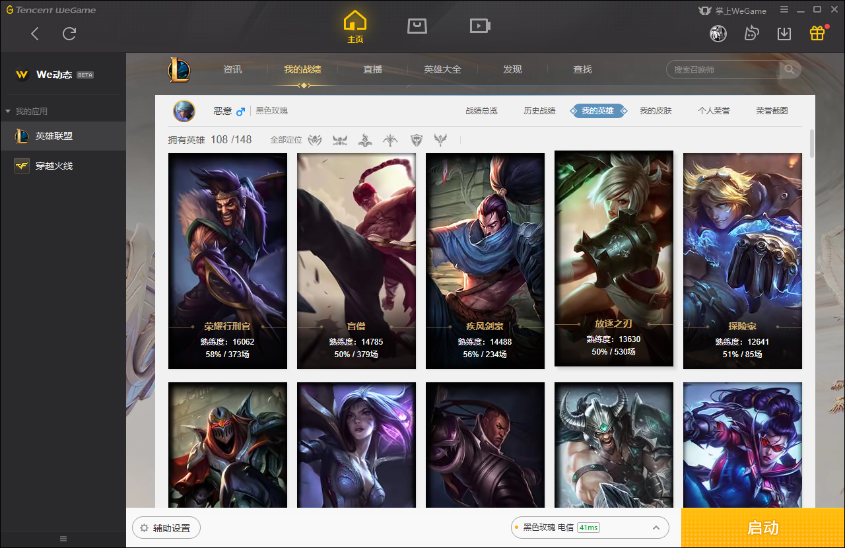Filter heroes by fourth role icon
845x548 pixels.
click(x=390, y=140)
